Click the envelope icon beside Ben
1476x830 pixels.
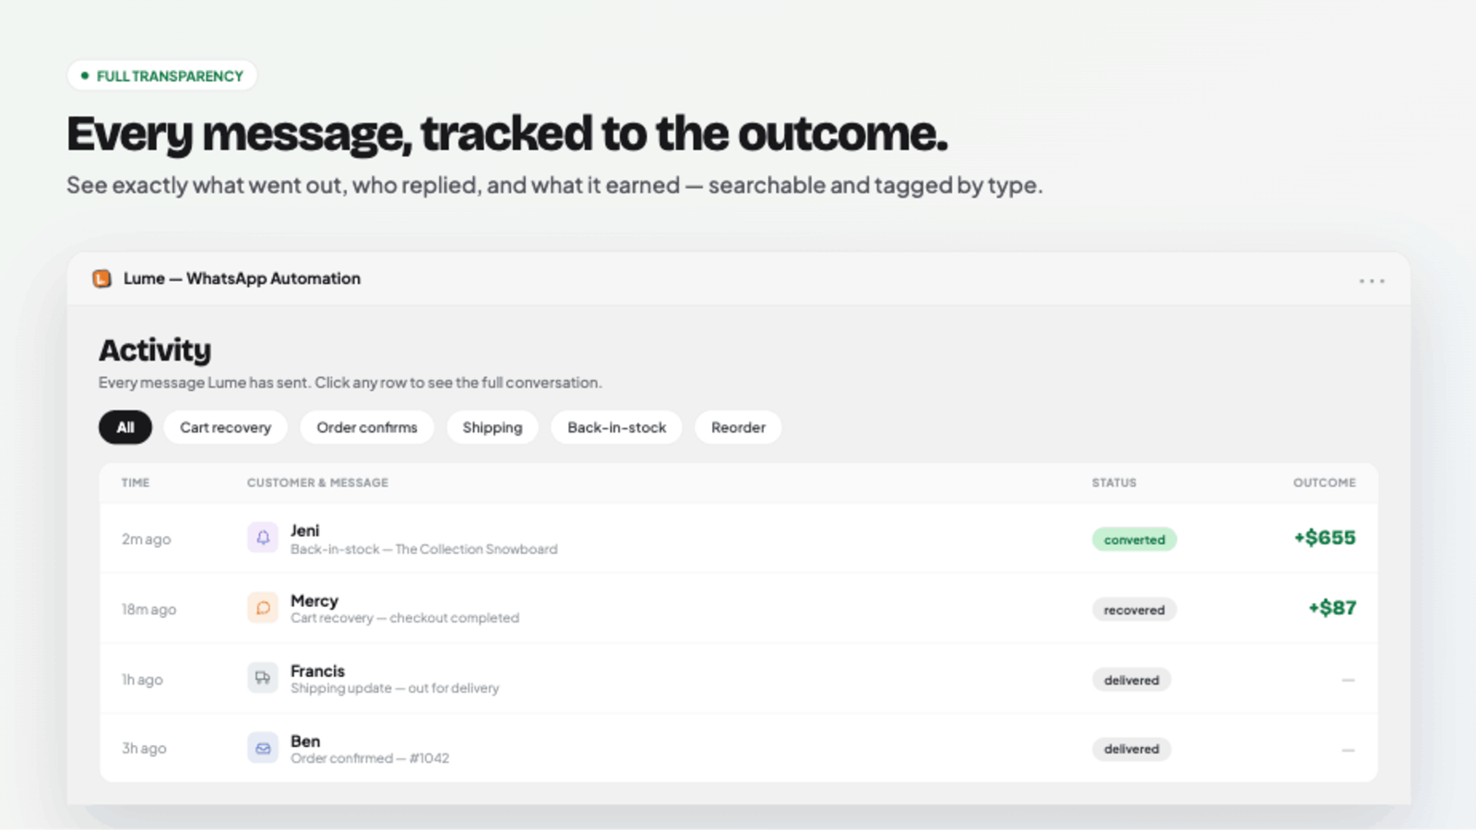[x=263, y=748]
